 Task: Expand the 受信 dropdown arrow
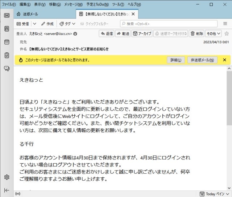click(34, 24)
